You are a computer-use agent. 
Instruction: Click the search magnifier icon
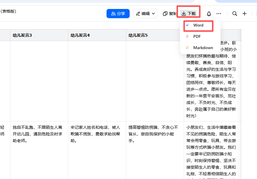(x=234, y=14)
